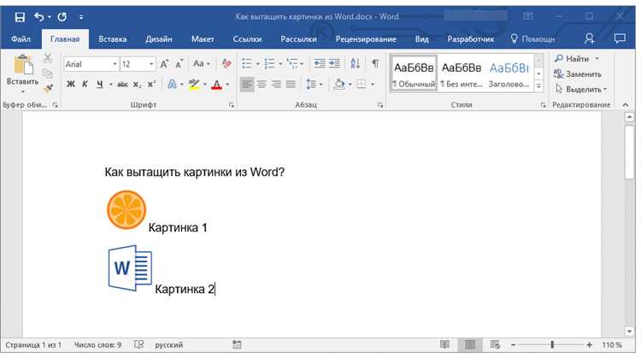Viewport: 641px width, 358px height.
Task: Click the Sort A-Z icon
Action: click(355, 64)
